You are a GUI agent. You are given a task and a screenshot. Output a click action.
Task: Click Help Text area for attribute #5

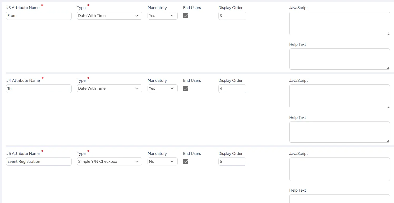(x=340, y=199)
